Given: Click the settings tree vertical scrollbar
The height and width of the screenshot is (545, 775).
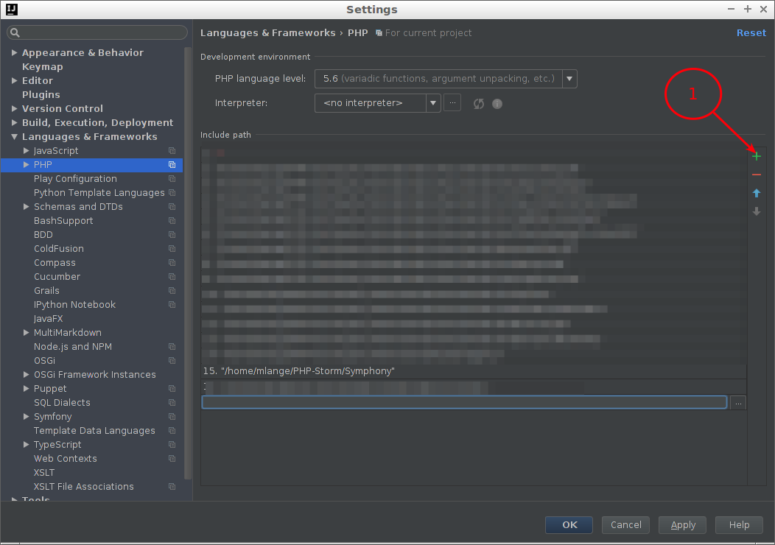Looking at the screenshot, I should (188, 263).
